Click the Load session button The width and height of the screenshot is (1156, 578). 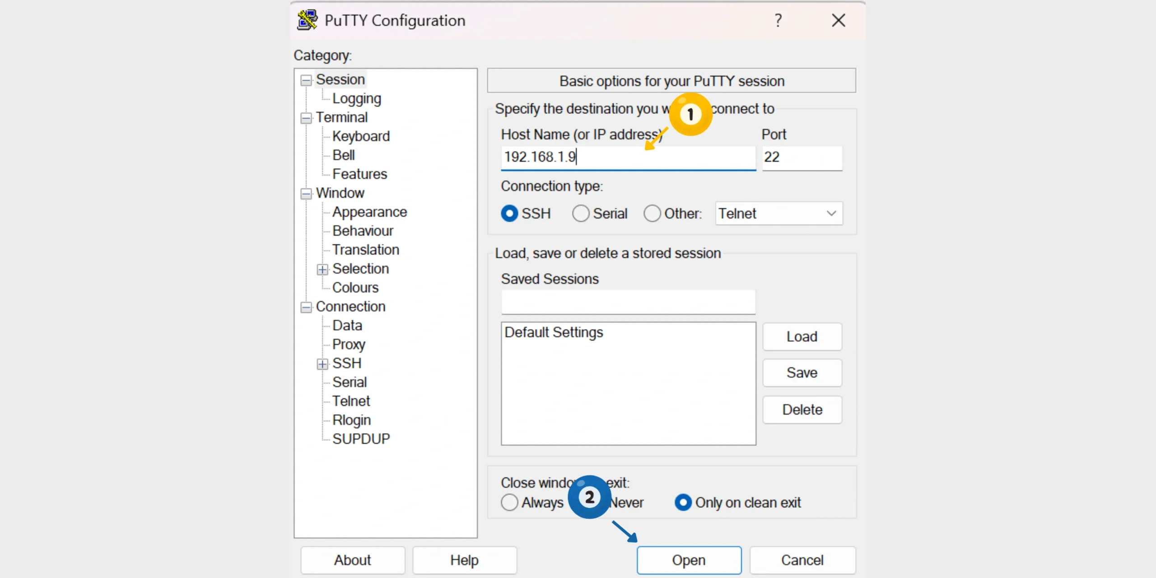(802, 337)
